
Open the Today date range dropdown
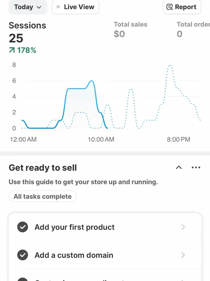click(x=28, y=7)
